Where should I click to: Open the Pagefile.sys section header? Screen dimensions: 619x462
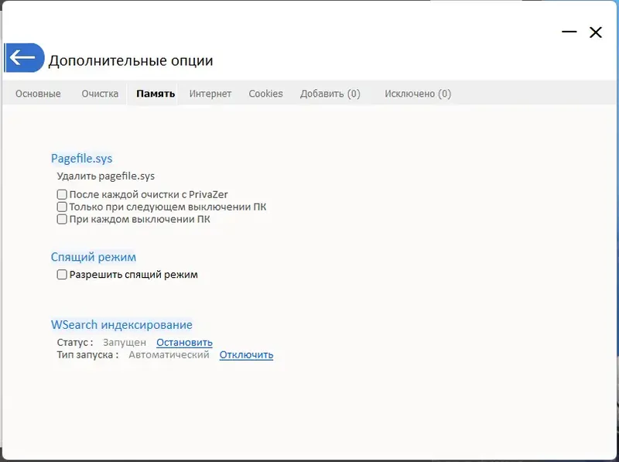tap(80, 158)
